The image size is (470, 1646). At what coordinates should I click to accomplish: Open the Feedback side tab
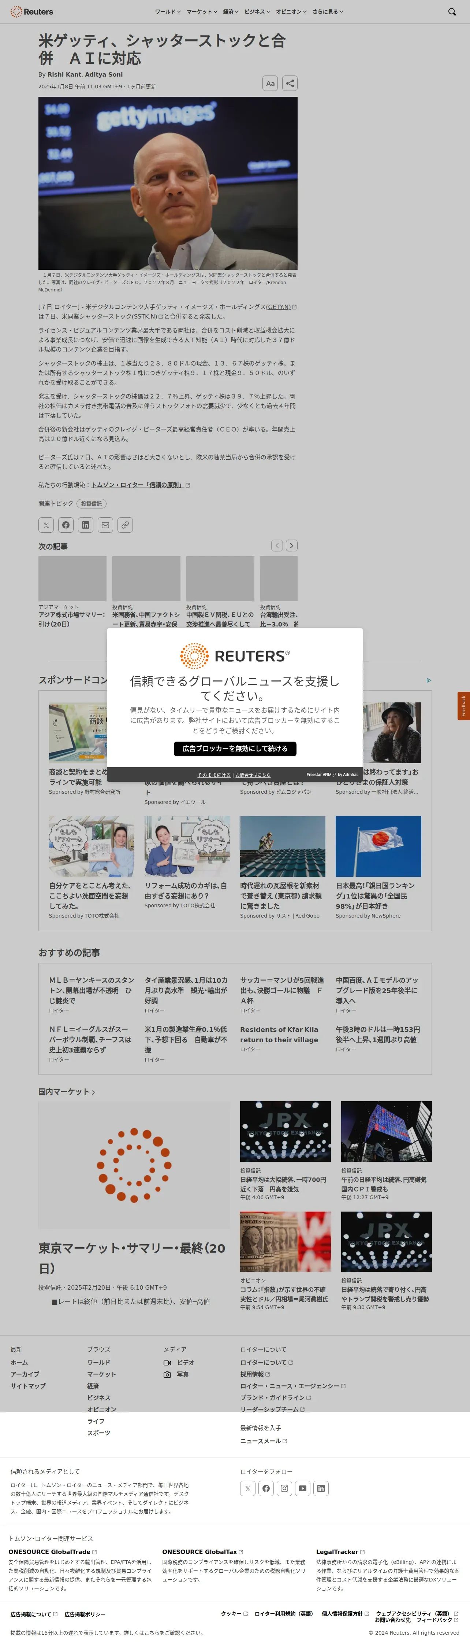[464, 706]
